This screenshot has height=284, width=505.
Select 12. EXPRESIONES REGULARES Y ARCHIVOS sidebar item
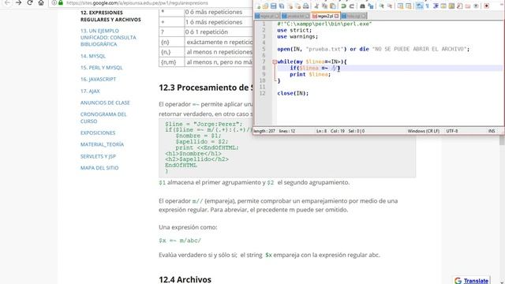pos(110,16)
